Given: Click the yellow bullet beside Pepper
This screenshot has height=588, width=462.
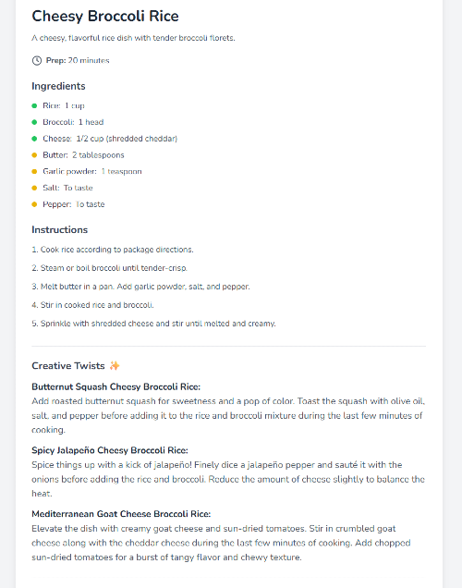Looking at the screenshot, I should 34,204.
